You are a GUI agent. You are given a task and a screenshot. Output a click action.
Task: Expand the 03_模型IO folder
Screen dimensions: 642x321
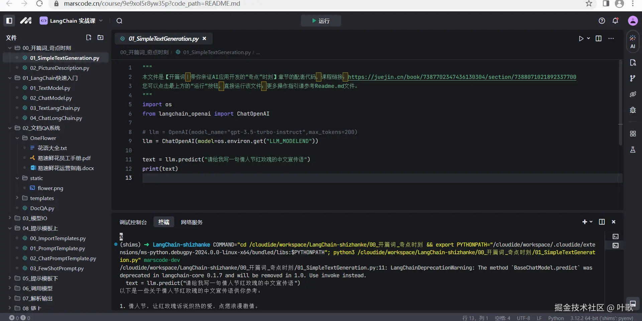[35, 218]
